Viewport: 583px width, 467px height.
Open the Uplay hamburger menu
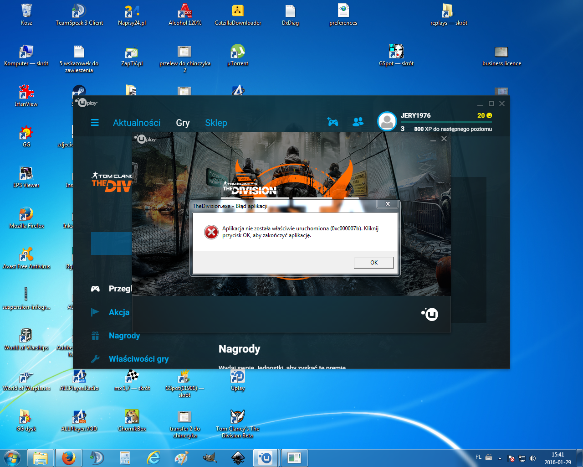click(95, 123)
